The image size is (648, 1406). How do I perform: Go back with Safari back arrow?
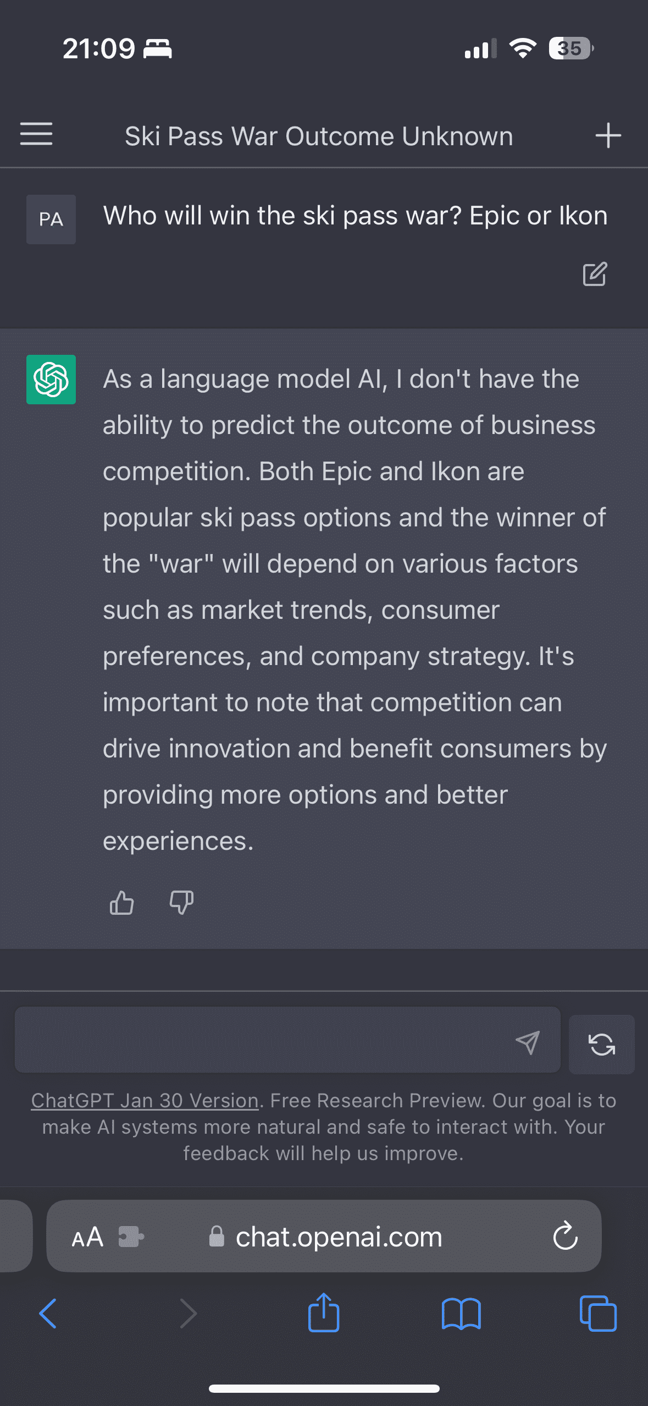(x=48, y=1314)
